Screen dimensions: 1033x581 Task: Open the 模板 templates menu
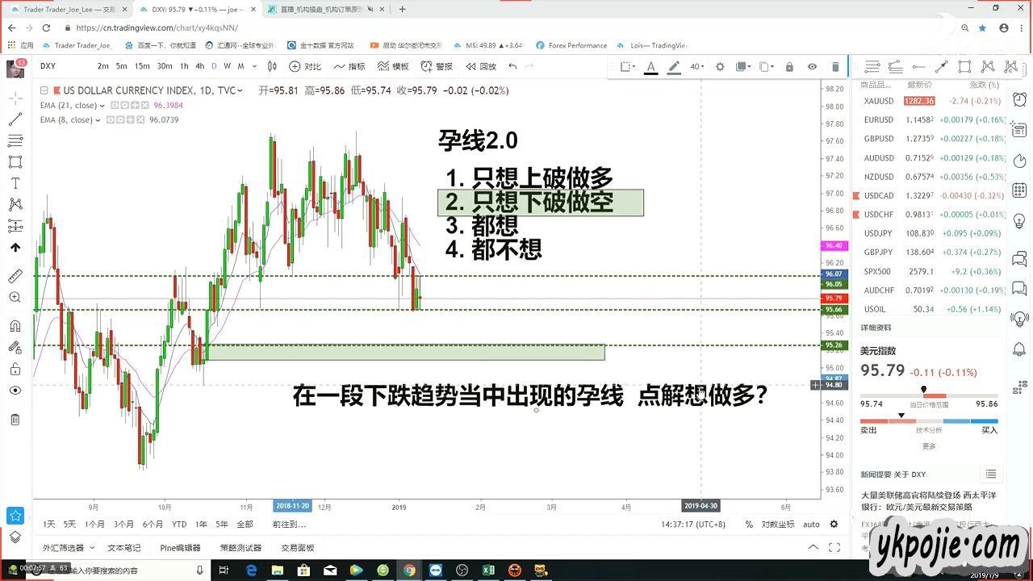pyautogui.click(x=393, y=66)
